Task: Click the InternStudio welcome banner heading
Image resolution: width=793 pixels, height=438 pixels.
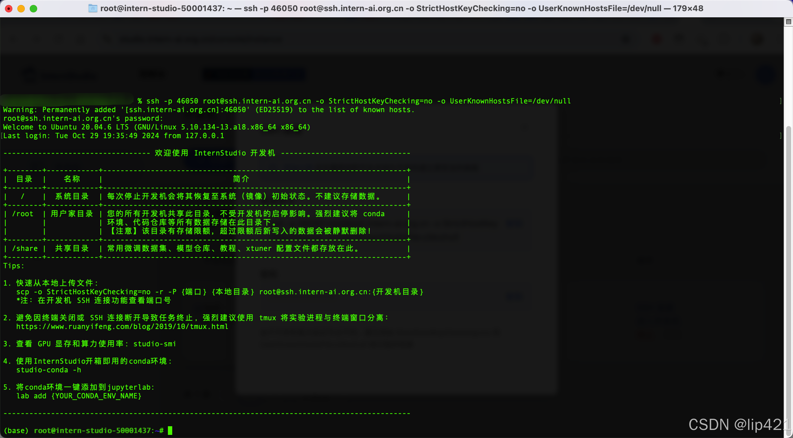Action: 215,153
